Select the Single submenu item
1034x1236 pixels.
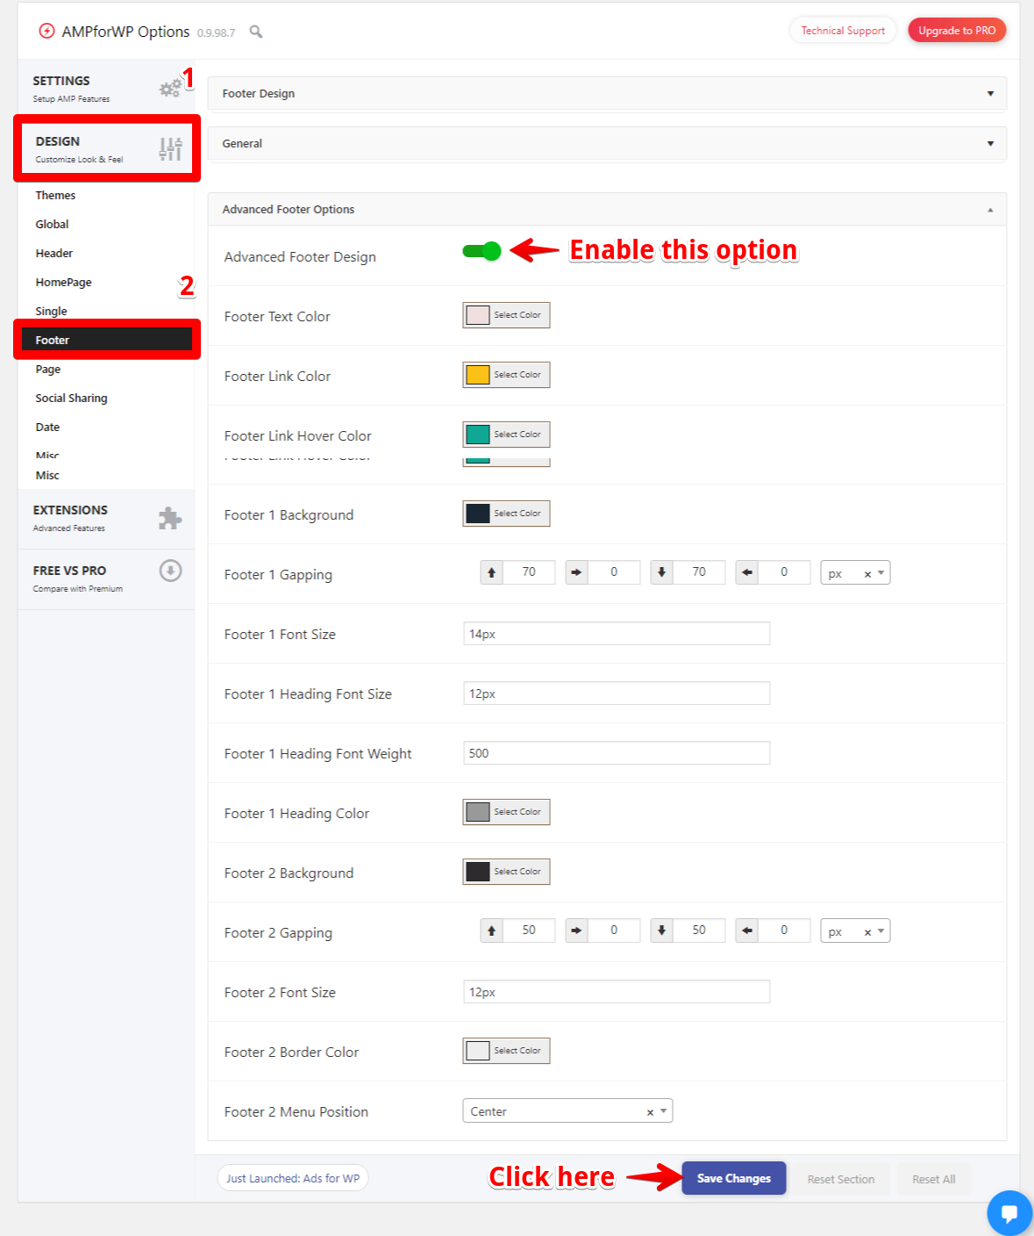tap(51, 311)
